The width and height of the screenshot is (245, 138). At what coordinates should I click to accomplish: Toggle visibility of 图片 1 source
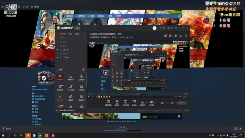pyautogui.click(x=57, y=38)
